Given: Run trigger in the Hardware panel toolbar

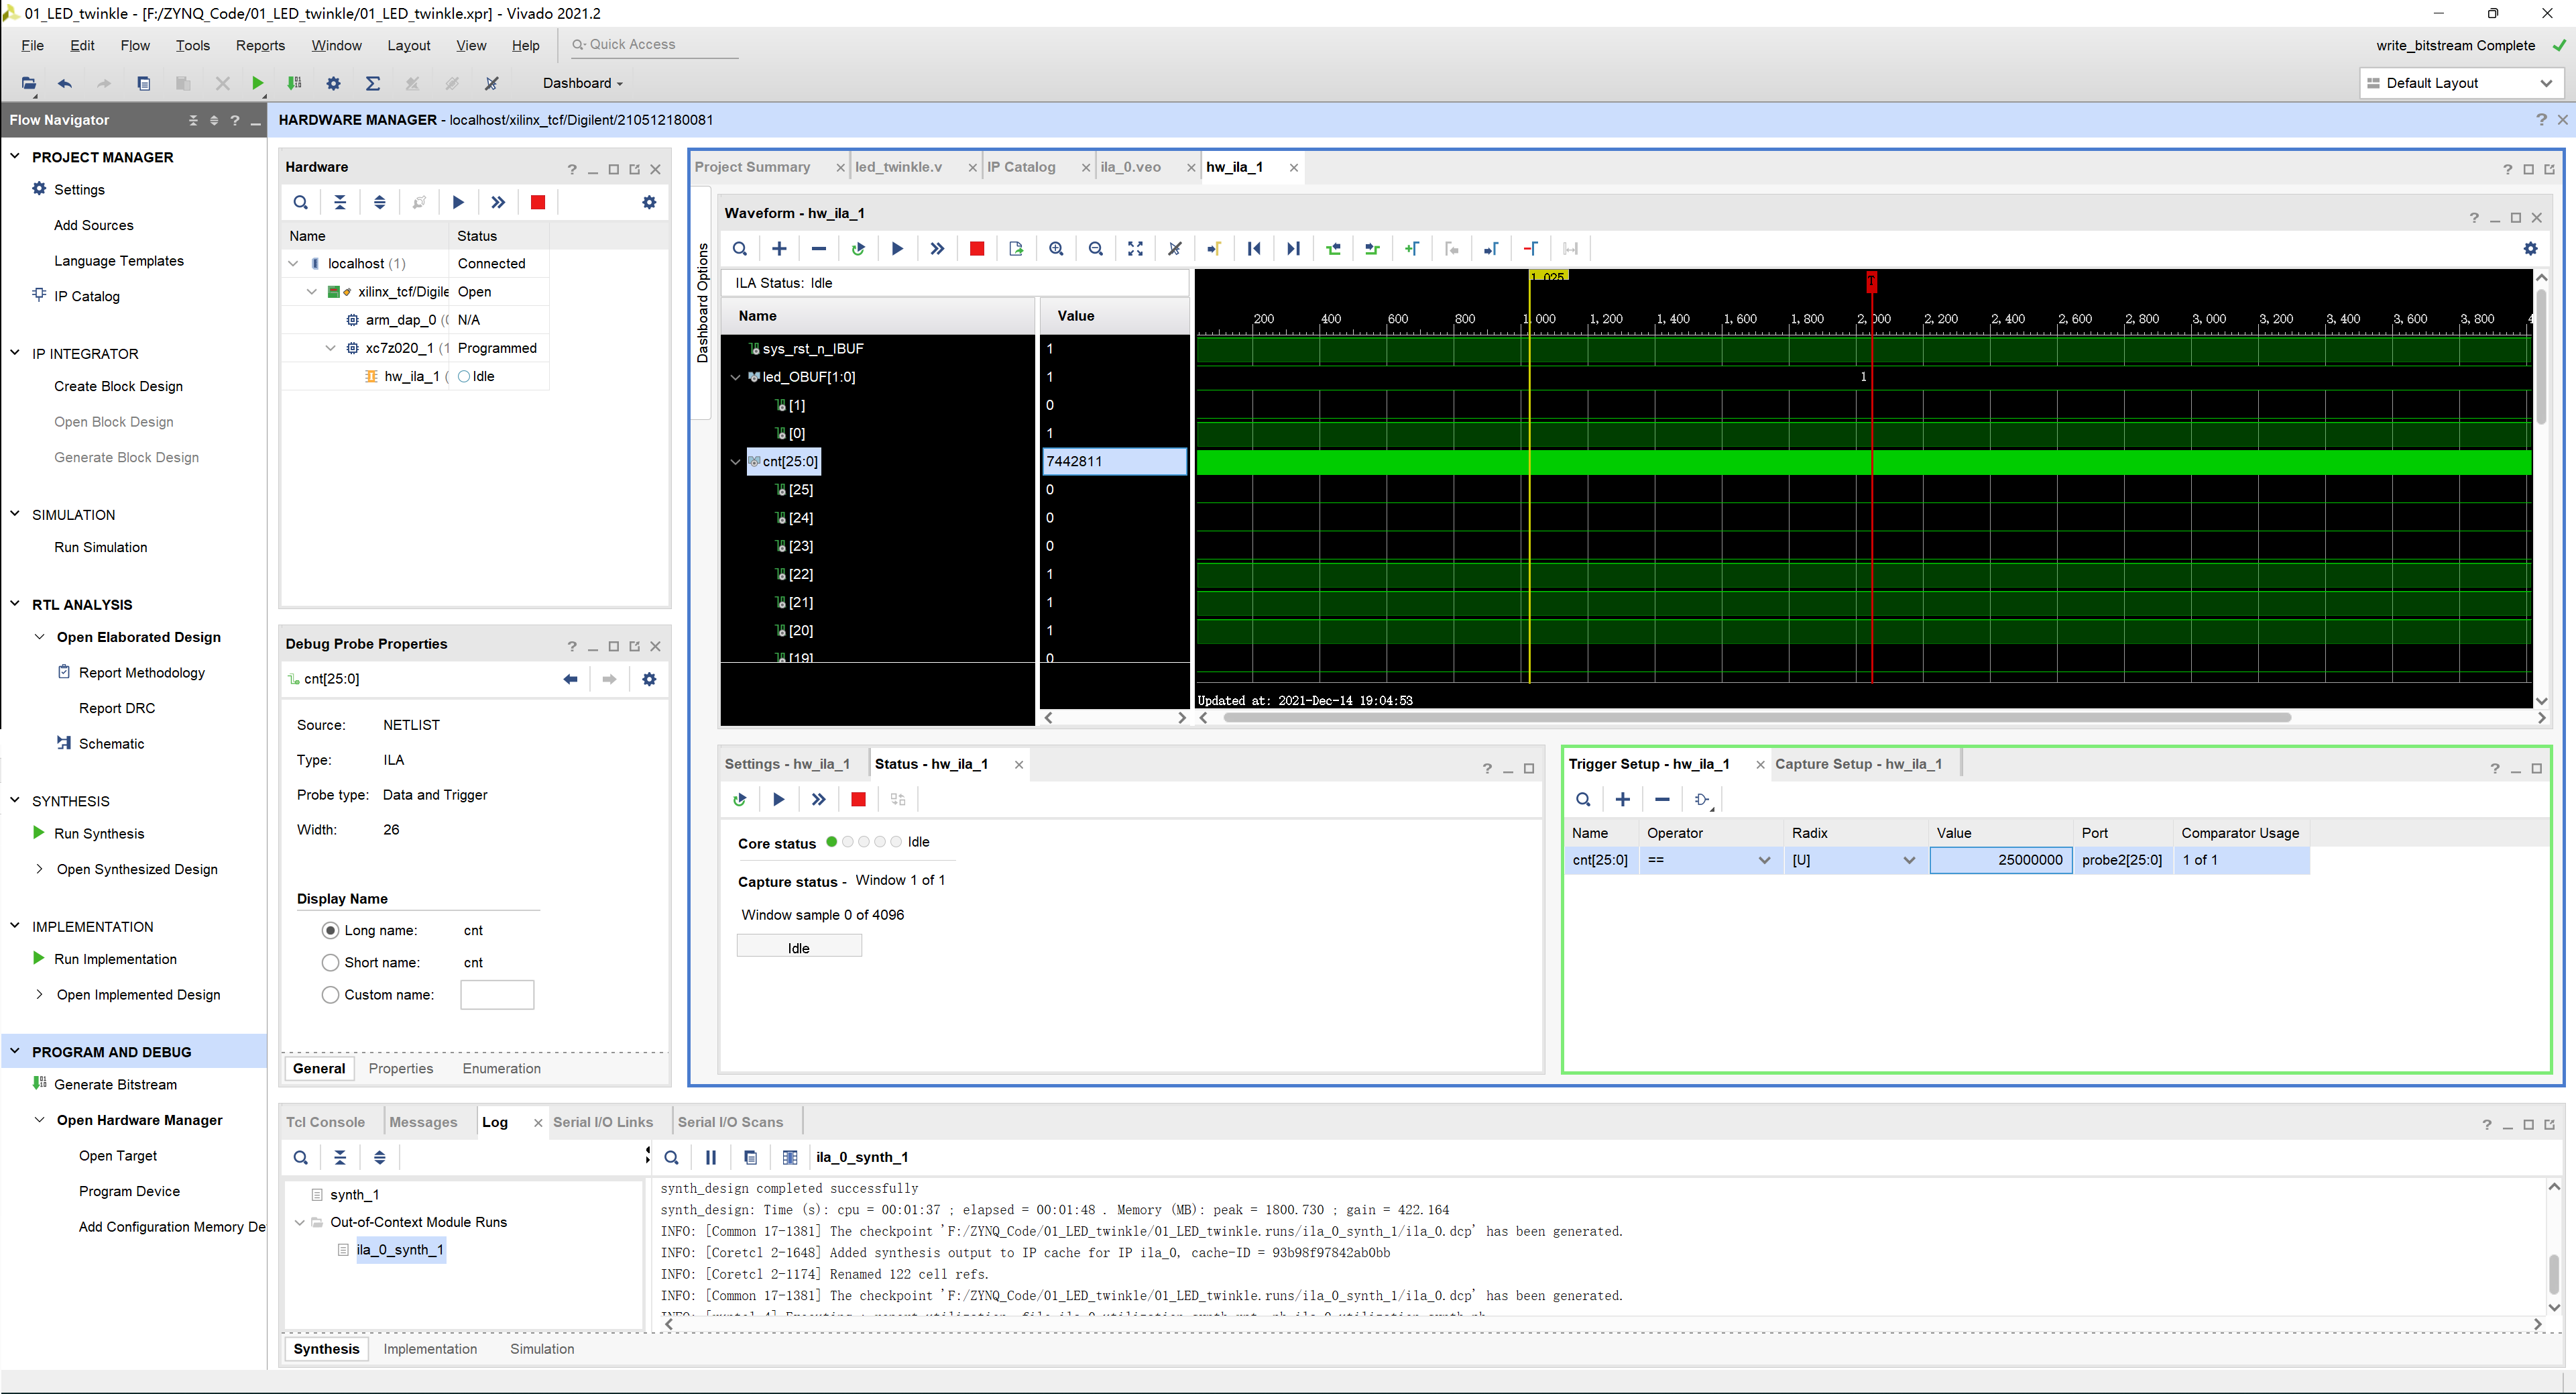Looking at the screenshot, I should [458, 202].
